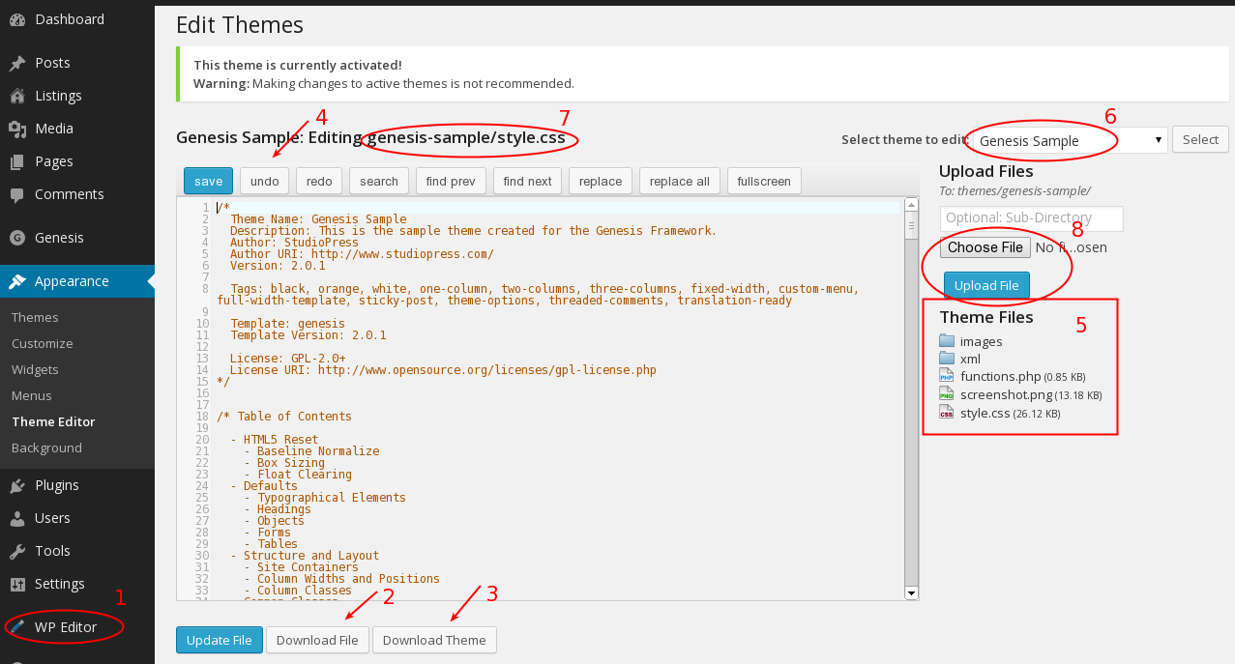Click the Update File button
Screen dimensions: 1235x664
point(219,640)
